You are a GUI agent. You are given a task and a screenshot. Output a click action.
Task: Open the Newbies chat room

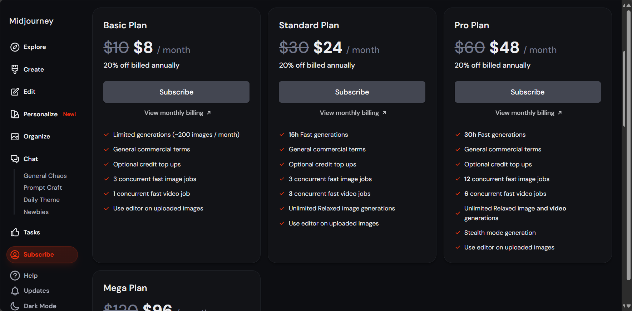click(36, 212)
